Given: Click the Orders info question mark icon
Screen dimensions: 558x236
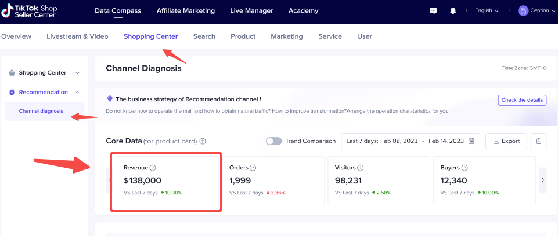Looking at the screenshot, I should point(253,168).
